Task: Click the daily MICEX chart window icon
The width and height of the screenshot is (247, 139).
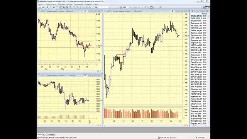Action: coord(39,11)
